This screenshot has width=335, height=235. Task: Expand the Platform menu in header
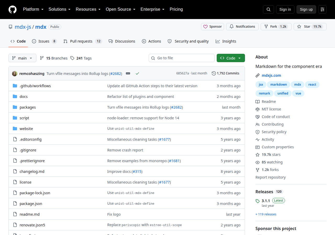33,9
